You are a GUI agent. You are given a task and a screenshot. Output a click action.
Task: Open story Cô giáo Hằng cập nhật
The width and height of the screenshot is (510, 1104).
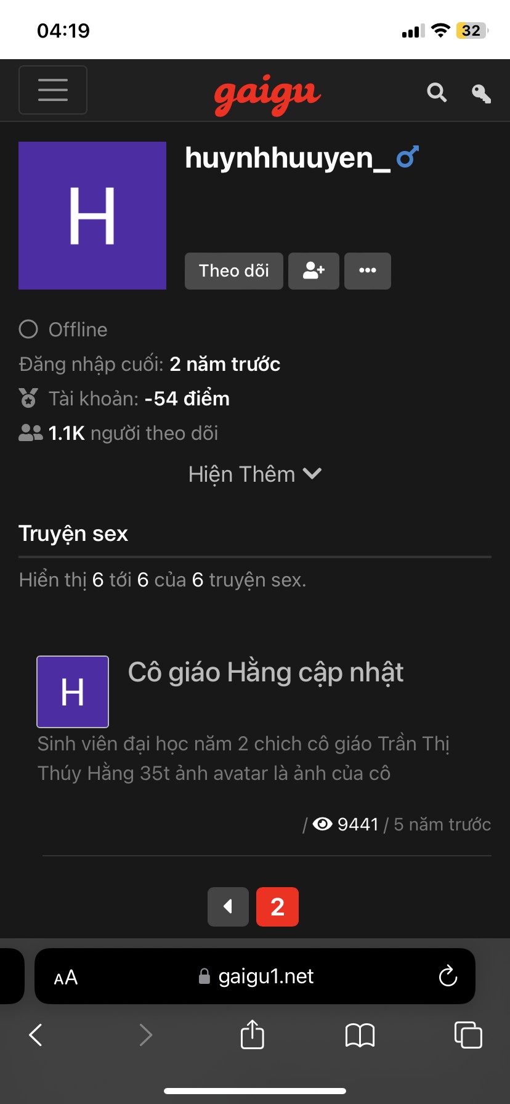click(x=265, y=672)
